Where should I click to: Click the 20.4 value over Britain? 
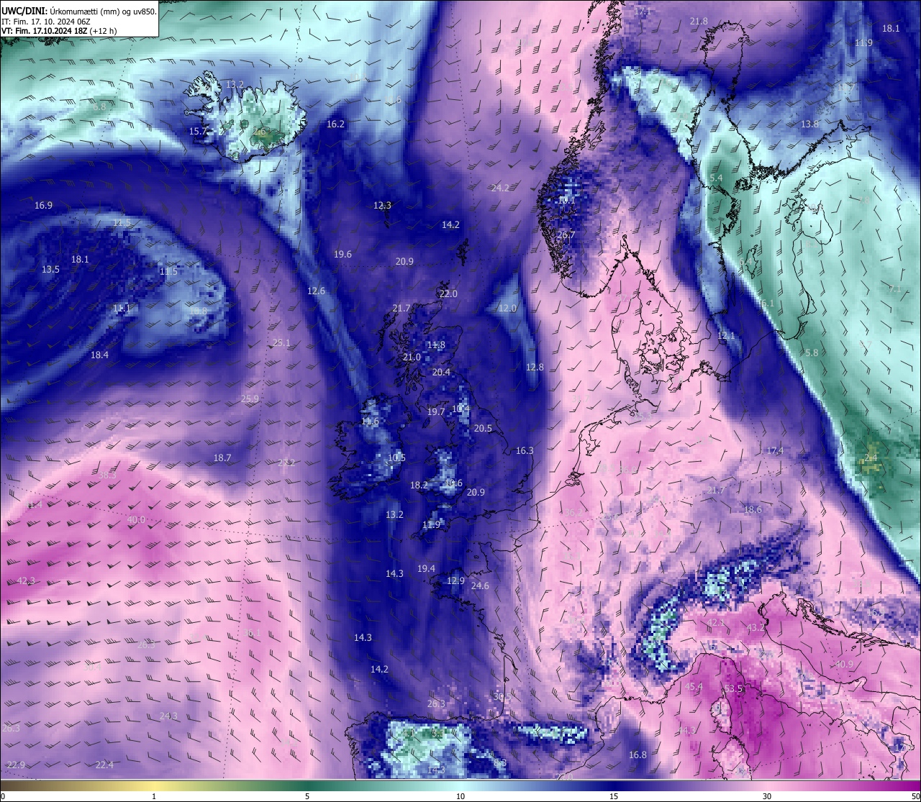[441, 372]
